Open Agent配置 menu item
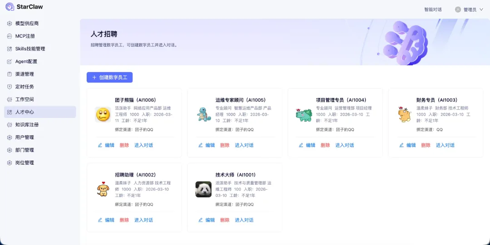The image size is (490, 245). pos(40,62)
